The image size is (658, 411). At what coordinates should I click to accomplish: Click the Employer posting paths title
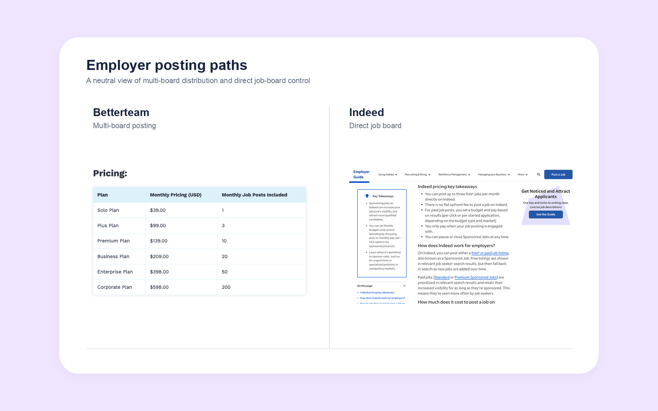[x=167, y=65]
